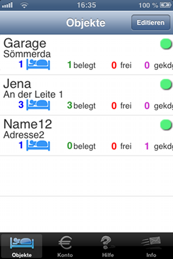Tap the bed icon in Jena row

(38, 105)
